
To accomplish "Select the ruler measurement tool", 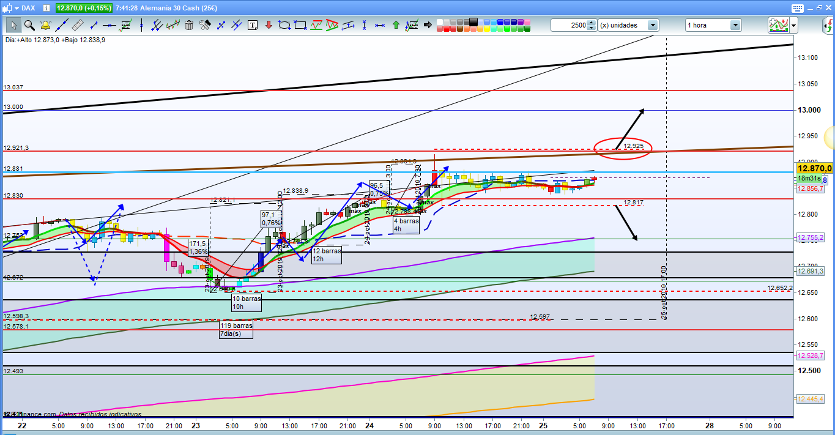I will tap(78, 25).
